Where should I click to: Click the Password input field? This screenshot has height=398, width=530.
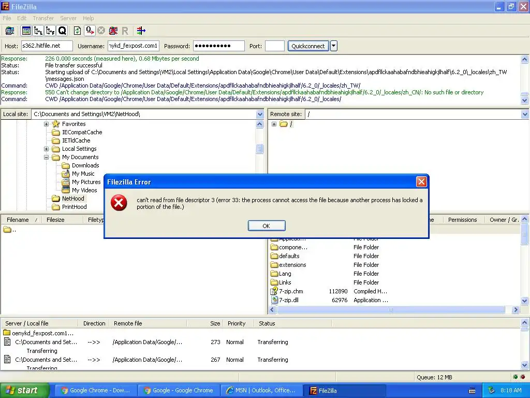coord(219,46)
